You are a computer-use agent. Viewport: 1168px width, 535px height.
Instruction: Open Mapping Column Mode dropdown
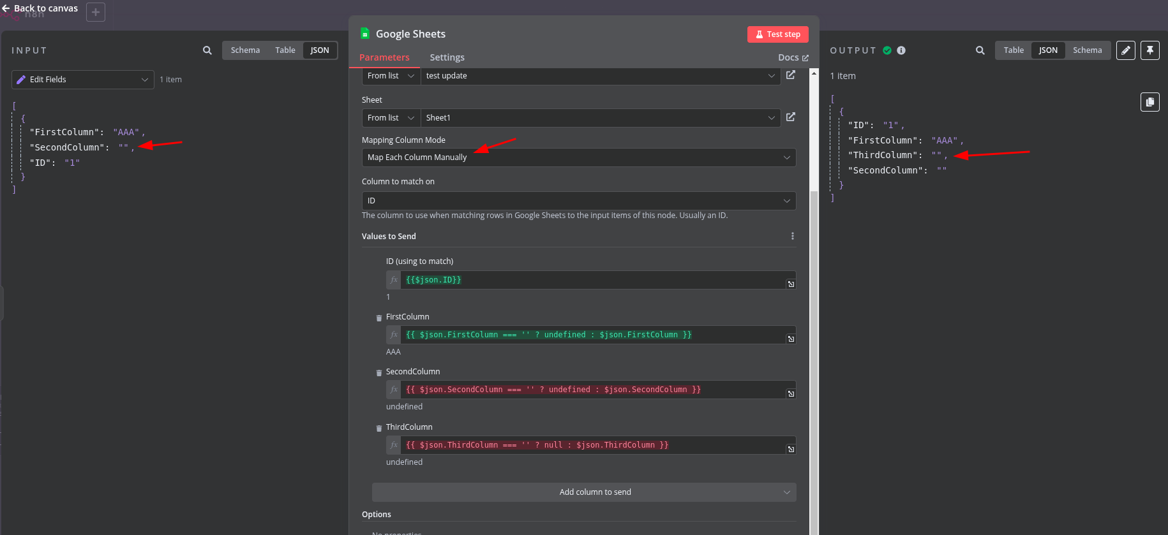pos(579,158)
